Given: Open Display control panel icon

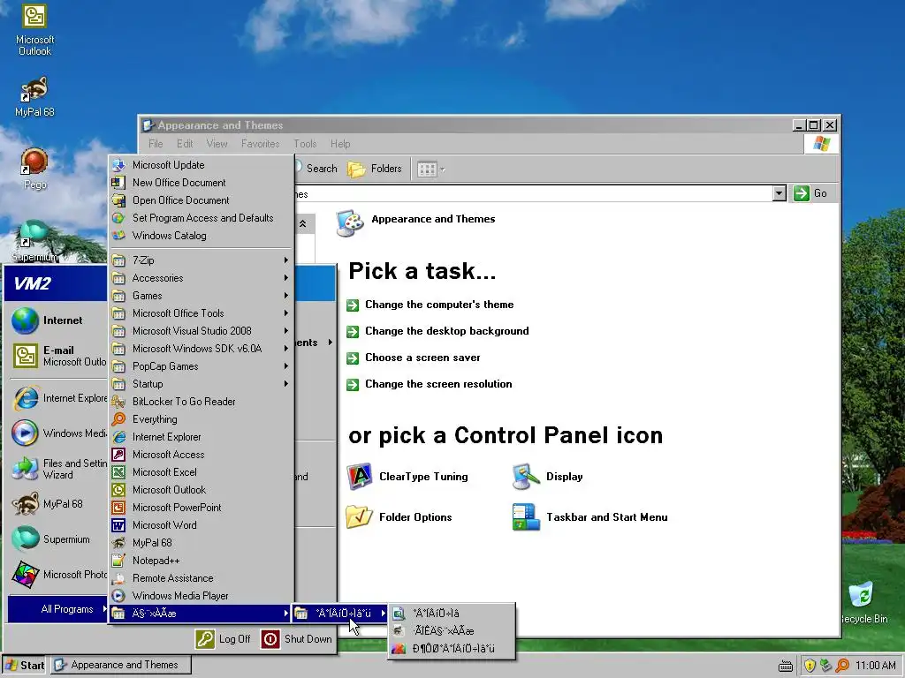Looking at the screenshot, I should 547,477.
